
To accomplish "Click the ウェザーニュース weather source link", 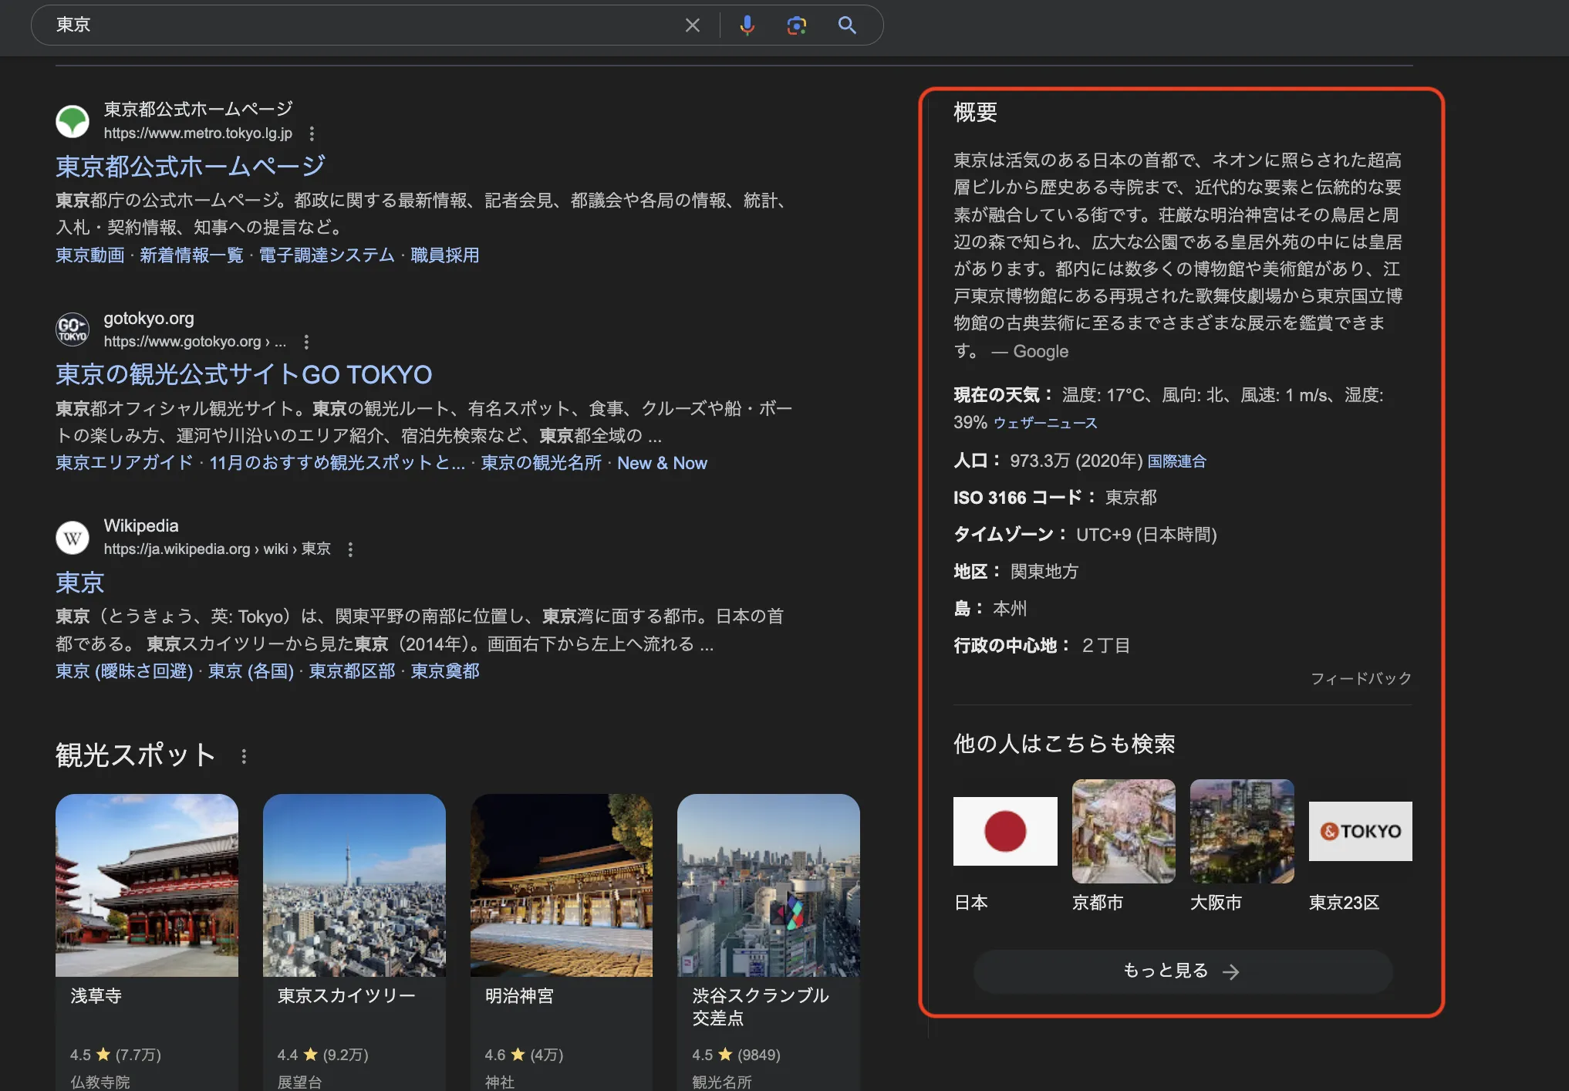I will (x=1045, y=423).
